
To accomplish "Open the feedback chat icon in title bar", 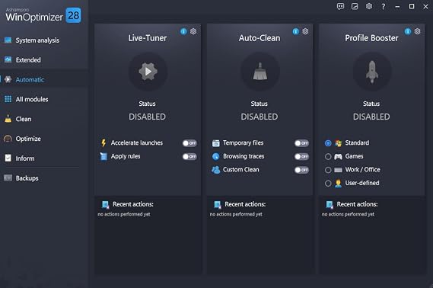I will [340, 6].
